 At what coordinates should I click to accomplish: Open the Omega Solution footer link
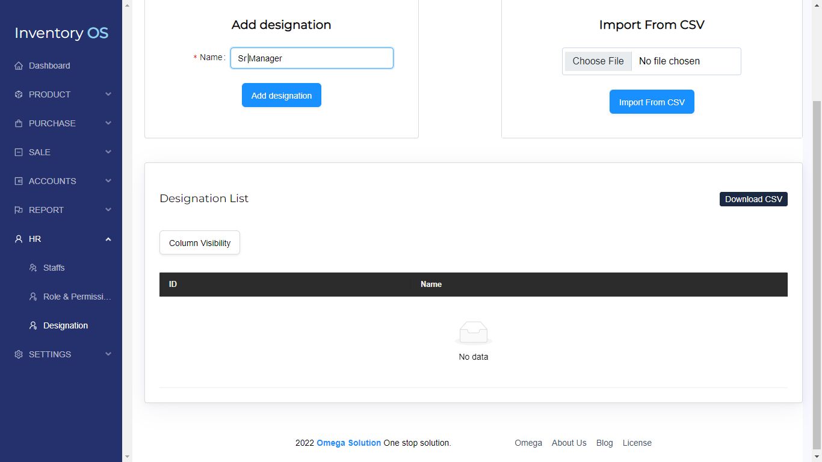coord(348,443)
